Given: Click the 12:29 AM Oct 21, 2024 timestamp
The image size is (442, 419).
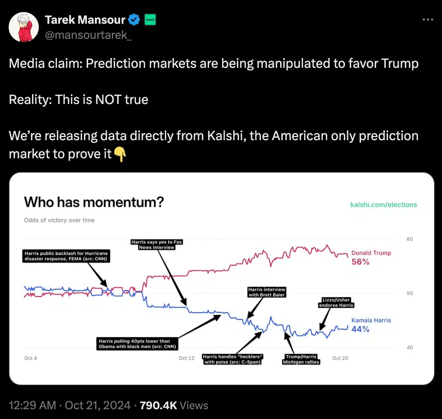Looking at the screenshot, I should point(70,405).
